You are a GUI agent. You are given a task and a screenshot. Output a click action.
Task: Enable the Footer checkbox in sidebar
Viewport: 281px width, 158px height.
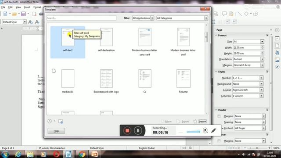(219, 141)
